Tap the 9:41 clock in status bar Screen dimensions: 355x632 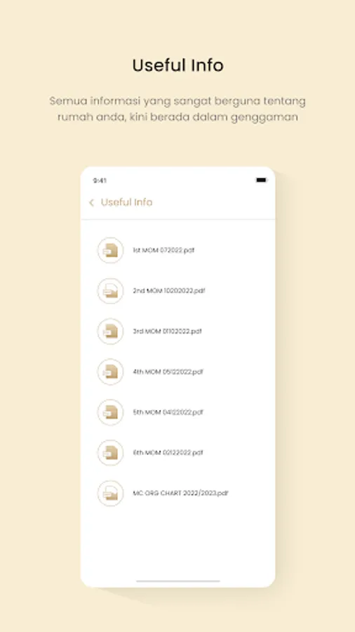100,180
